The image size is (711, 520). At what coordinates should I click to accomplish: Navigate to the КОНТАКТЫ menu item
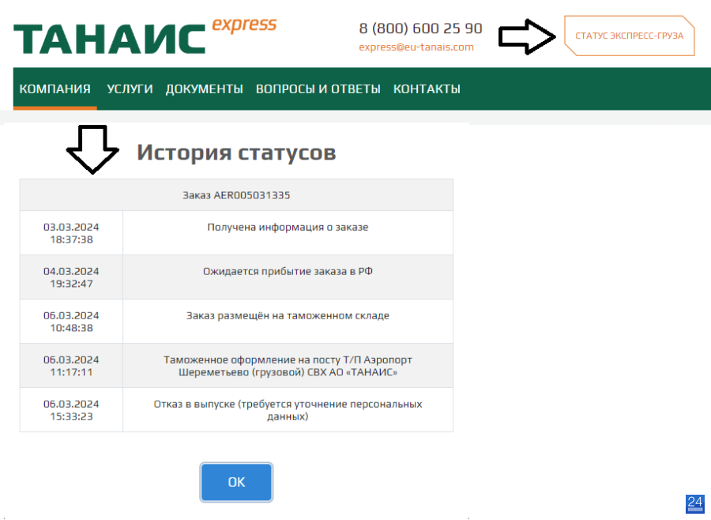(x=427, y=89)
